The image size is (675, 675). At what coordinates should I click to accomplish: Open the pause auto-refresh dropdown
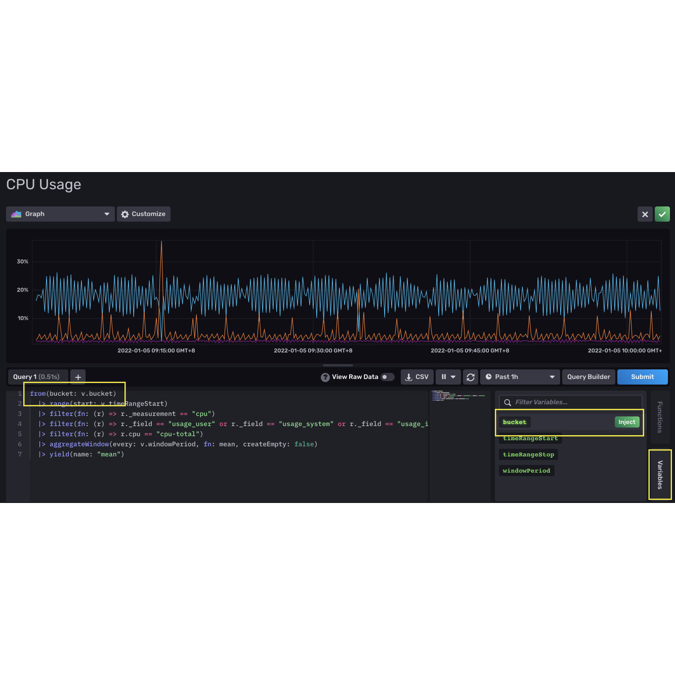(x=448, y=377)
